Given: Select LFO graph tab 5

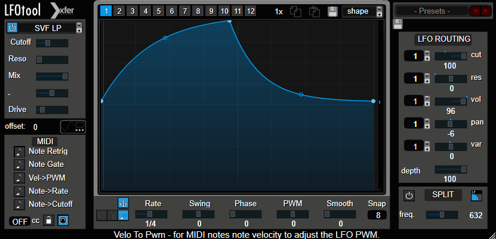Looking at the screenshot, I should pos(159,11).
